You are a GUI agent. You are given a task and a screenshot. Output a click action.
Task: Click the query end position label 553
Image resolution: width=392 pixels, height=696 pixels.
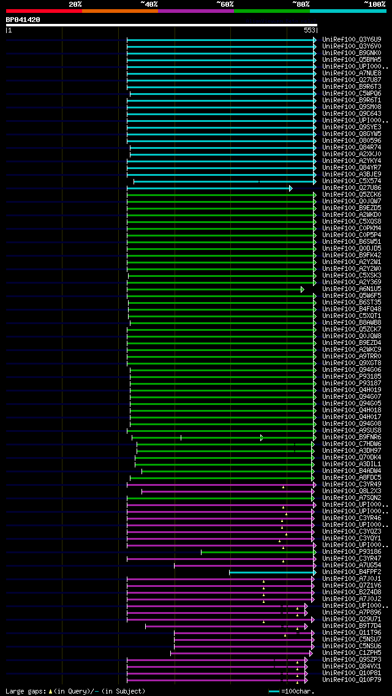[309, 30]
